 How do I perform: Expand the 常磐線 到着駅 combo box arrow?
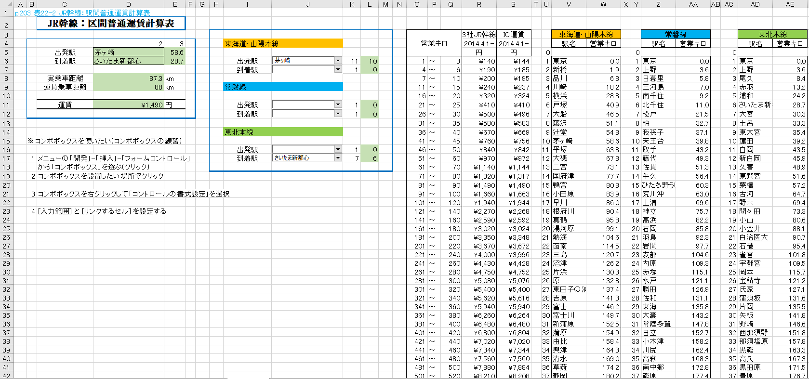(338, 114)
